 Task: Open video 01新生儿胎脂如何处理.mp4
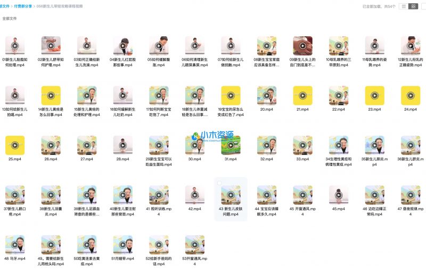click(15, 46)
